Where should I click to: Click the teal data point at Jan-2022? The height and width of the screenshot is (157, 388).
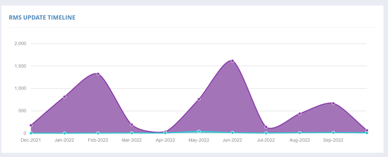tap(65, 133)
